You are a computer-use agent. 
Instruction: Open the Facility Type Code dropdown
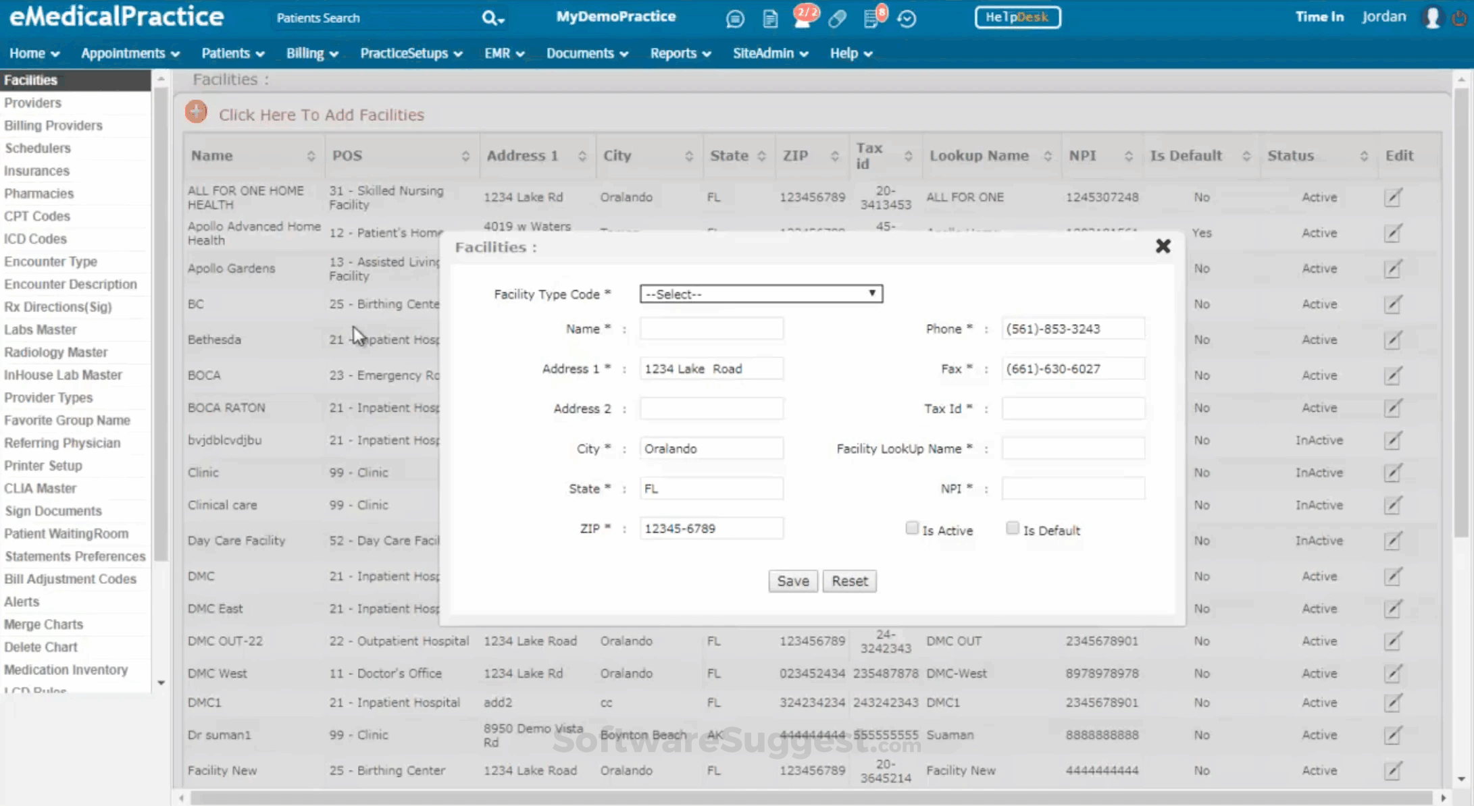(x=761, y=294)
